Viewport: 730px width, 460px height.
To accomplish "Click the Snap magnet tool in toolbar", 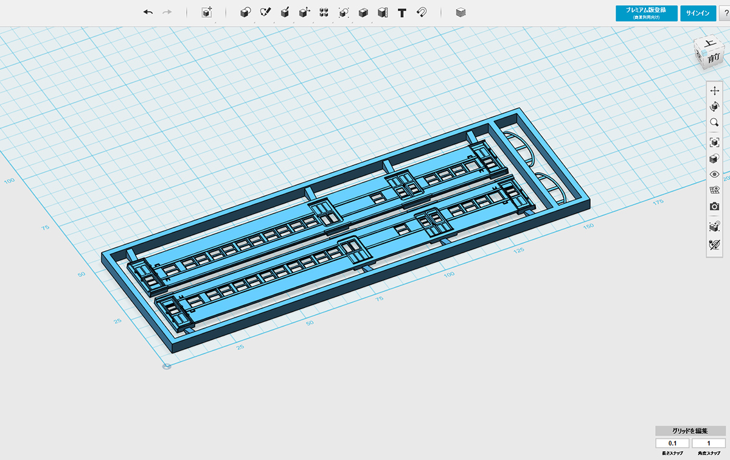I will pos(421,13).
